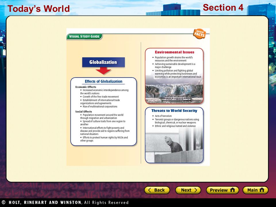Viewport: 276px width, 207px height.
Task: Return to Main menu button
Action: tap(255, 190)
